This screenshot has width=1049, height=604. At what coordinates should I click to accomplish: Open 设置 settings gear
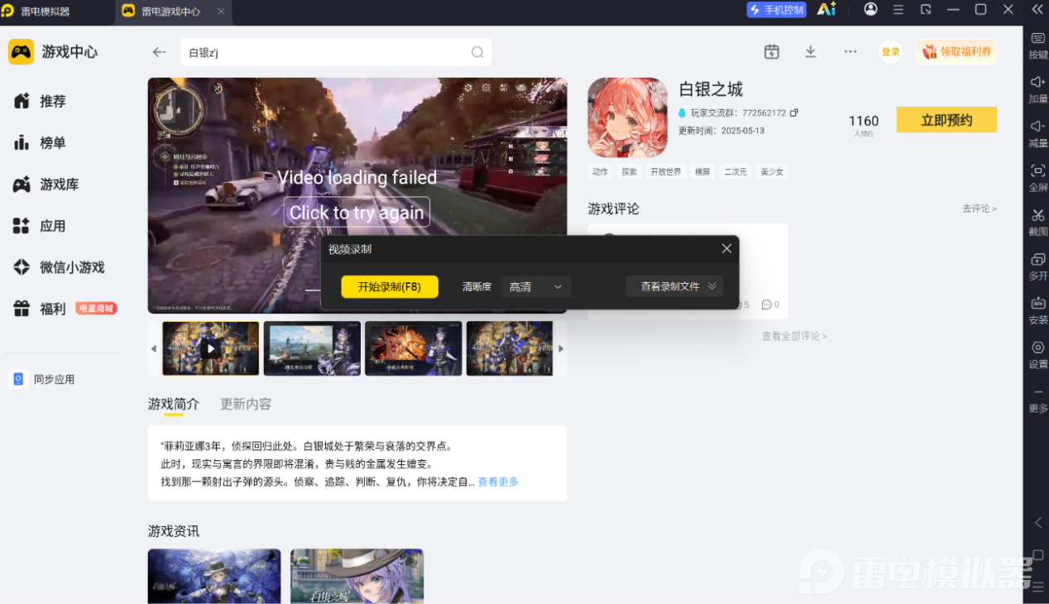click(x=1037, y=355)
